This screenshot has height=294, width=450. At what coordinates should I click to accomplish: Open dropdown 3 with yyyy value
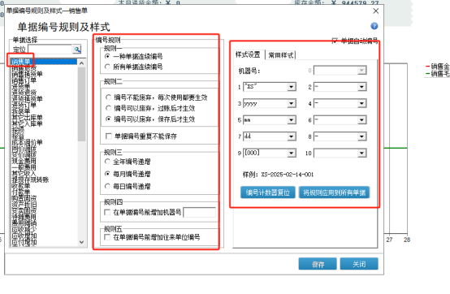[x=291, y=103]
